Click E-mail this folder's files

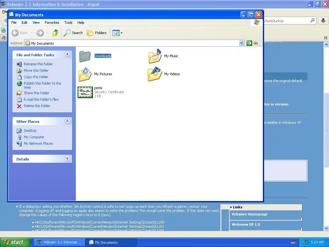(x=41, y=99)
